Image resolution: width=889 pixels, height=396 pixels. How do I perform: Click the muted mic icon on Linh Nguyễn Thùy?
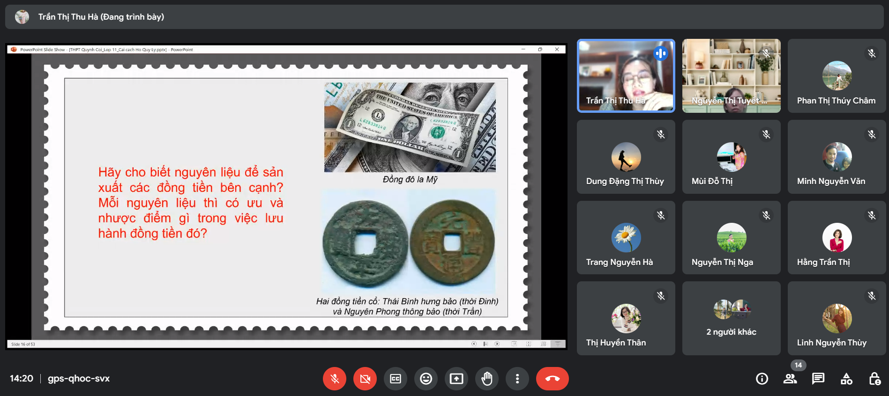coord(872,296)
